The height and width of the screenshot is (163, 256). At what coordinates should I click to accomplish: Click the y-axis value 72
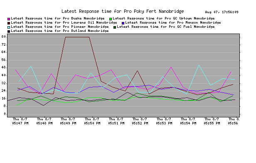[x=4, y=44]
